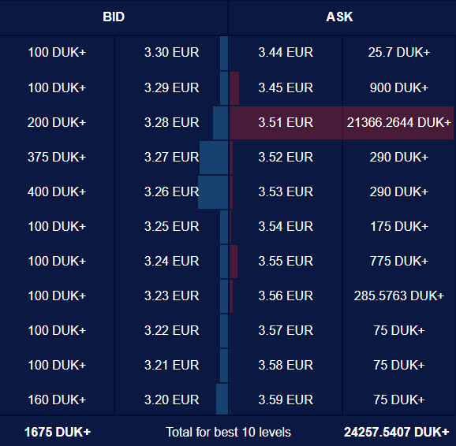Click the 1675 DUK+ bid total

(58, 432)
